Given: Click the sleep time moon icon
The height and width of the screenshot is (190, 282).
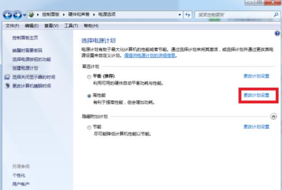Looking at the screenshot, I should [7, 86].
